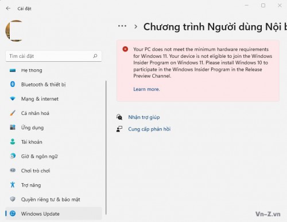Click the sidebar vertical scrollbar

(106, 148)
